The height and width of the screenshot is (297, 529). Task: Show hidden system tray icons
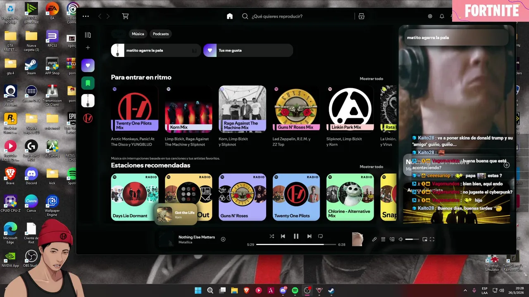click(x=465, y=290)
